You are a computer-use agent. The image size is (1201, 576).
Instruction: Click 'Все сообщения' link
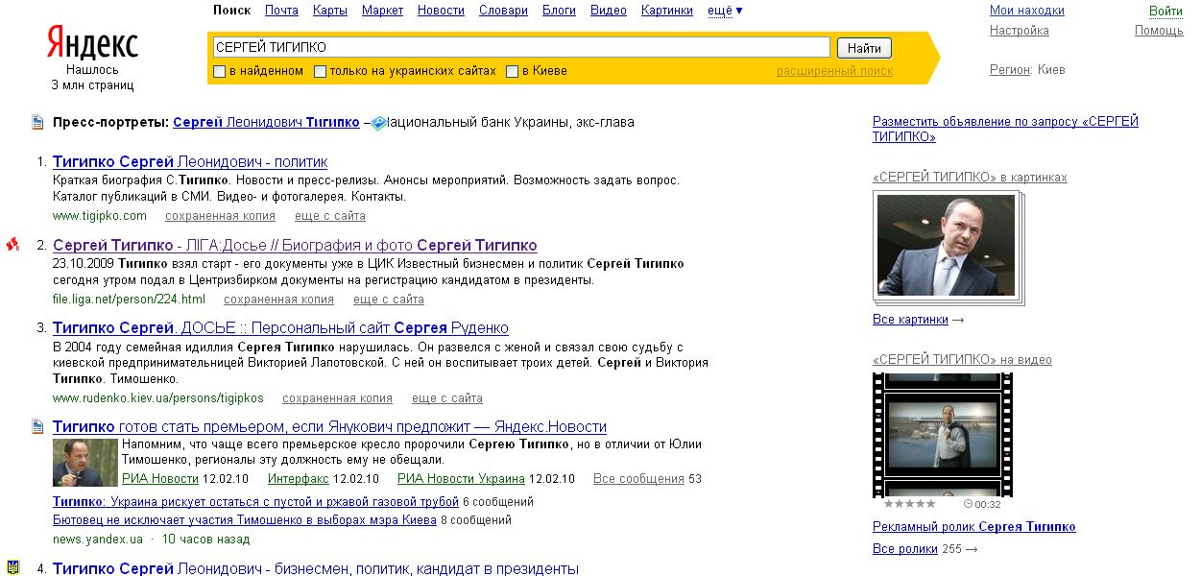click(638, 479)
